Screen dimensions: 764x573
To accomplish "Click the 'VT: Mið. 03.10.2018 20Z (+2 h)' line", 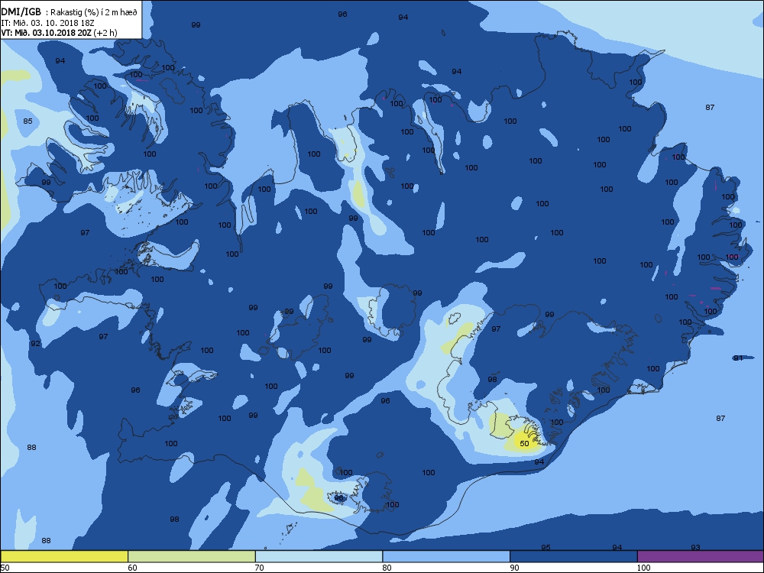I will tap(59, 33).
